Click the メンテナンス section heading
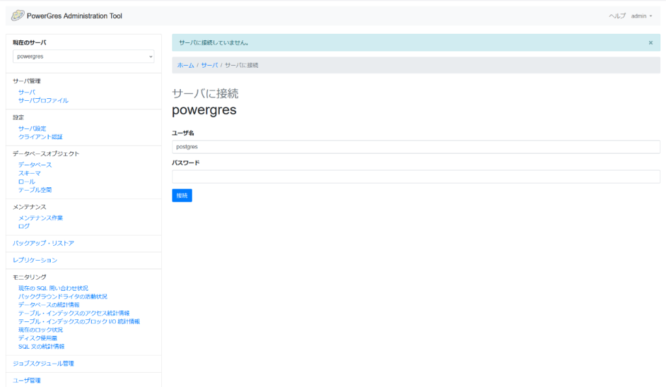The height and width of the screenshot is (387, 666). [29, 207]
